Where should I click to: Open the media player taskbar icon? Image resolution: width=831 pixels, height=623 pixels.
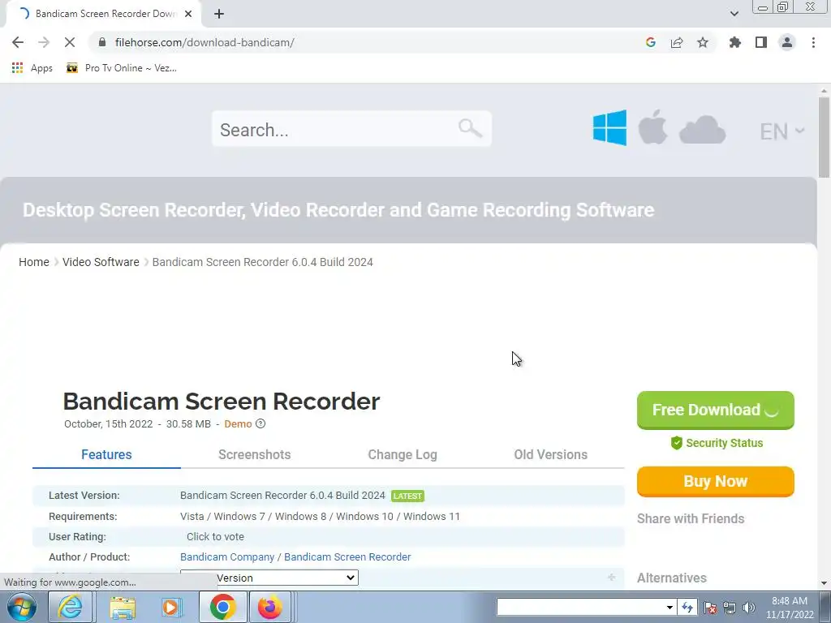[x=172, y=607]
